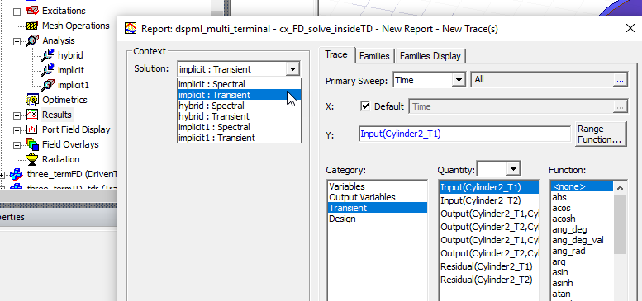
Task: Switch to the Trace tab
Action: (x=336, y=54)
